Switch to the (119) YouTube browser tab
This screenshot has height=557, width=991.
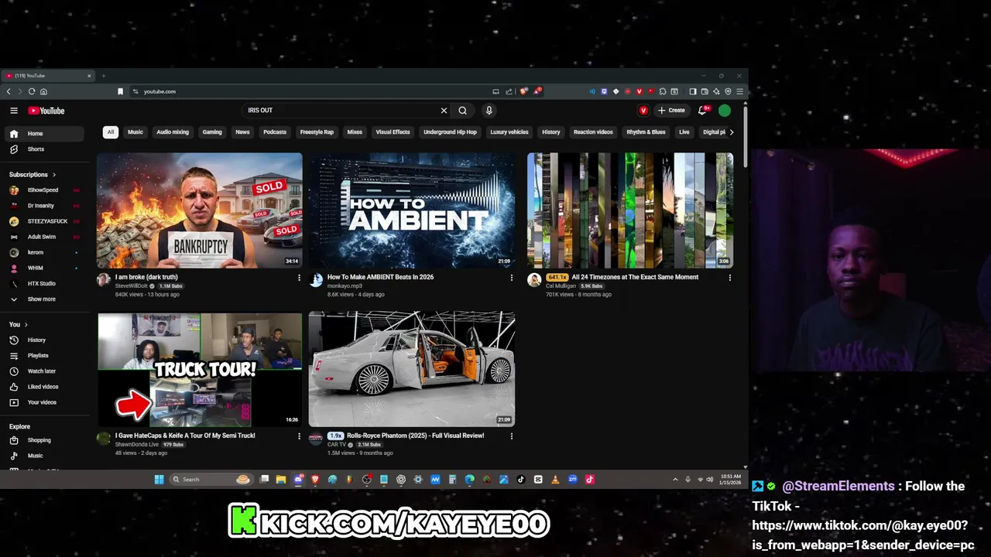tap(46, 76)
